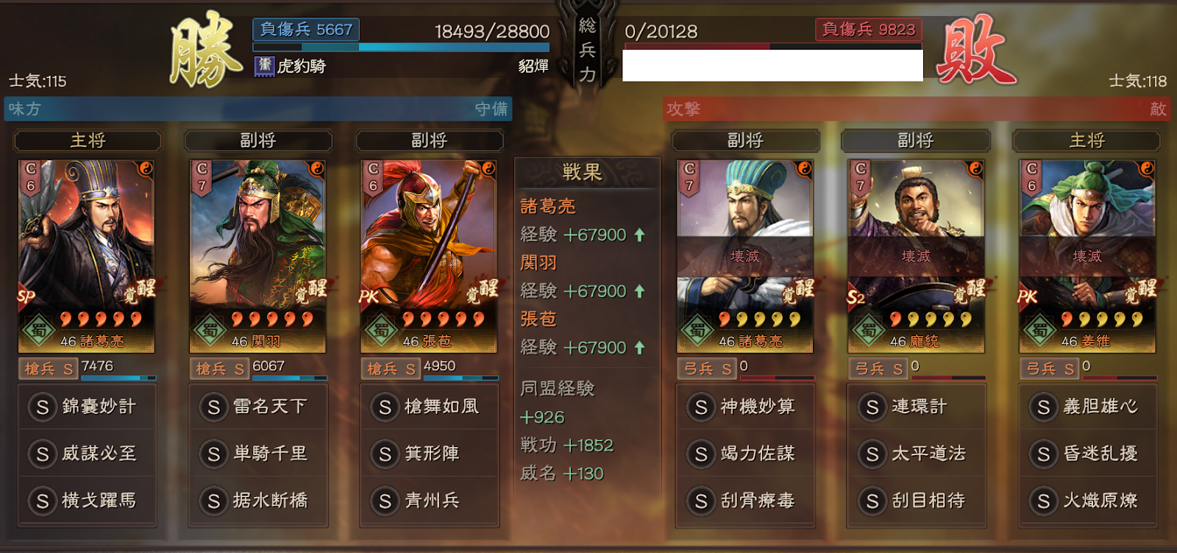Click the 槍兵 S troop type label under 張苞
Screen dimensions: 1177x553
coord(391,368)
